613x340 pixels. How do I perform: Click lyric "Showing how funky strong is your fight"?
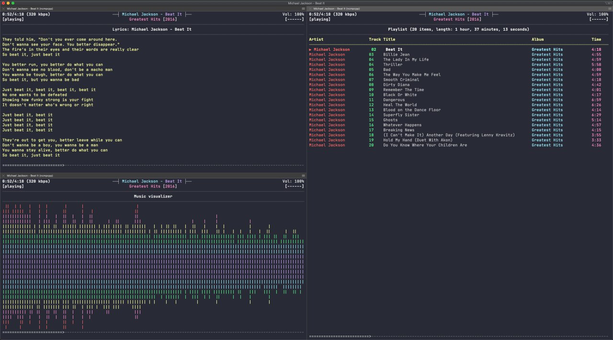[48, 100]
